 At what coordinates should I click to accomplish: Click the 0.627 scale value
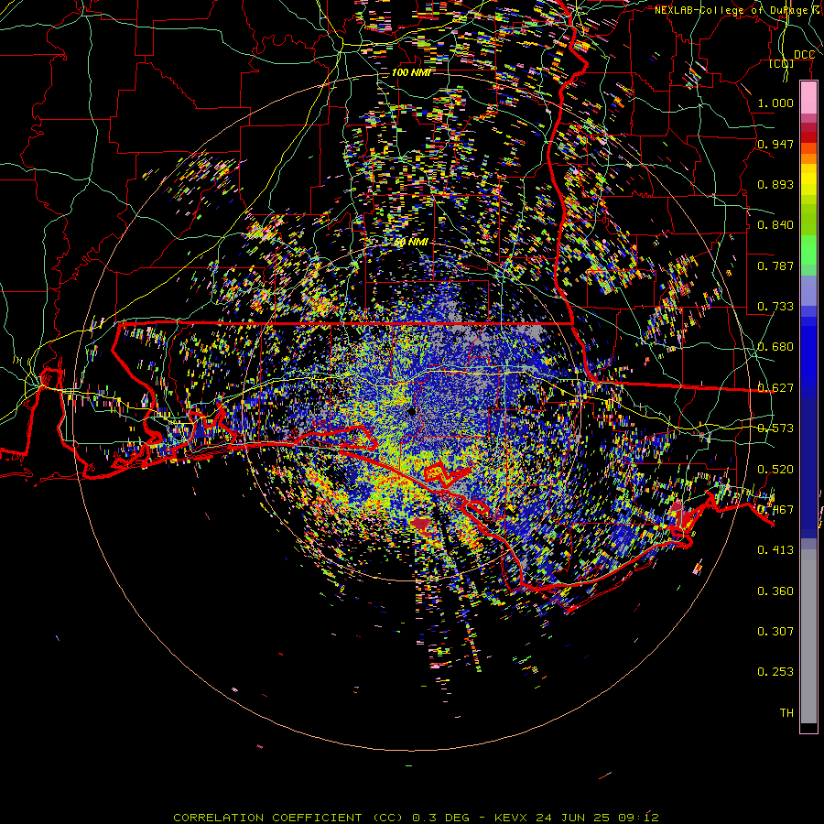[x=775, y=388]
